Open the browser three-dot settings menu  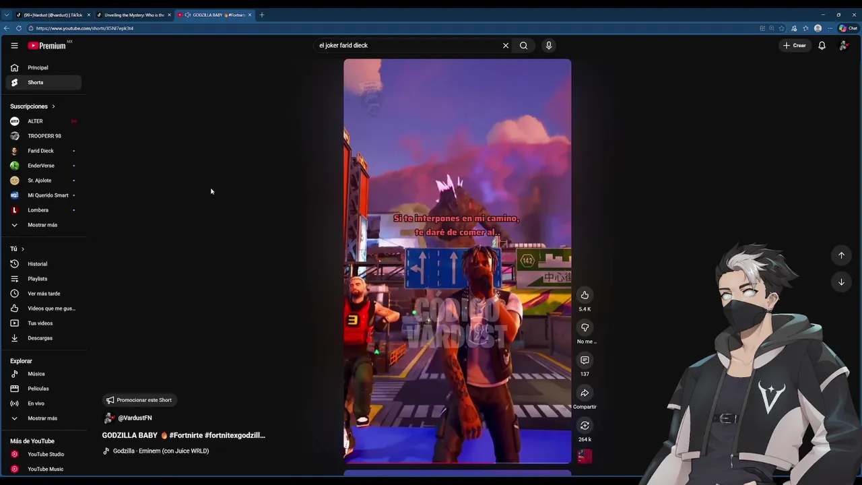(830, 28)
